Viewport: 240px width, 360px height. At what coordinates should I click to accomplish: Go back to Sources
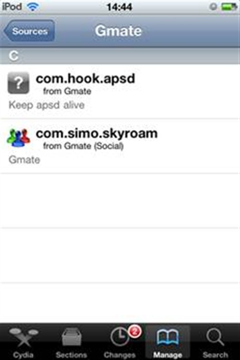tap(29, 31)
